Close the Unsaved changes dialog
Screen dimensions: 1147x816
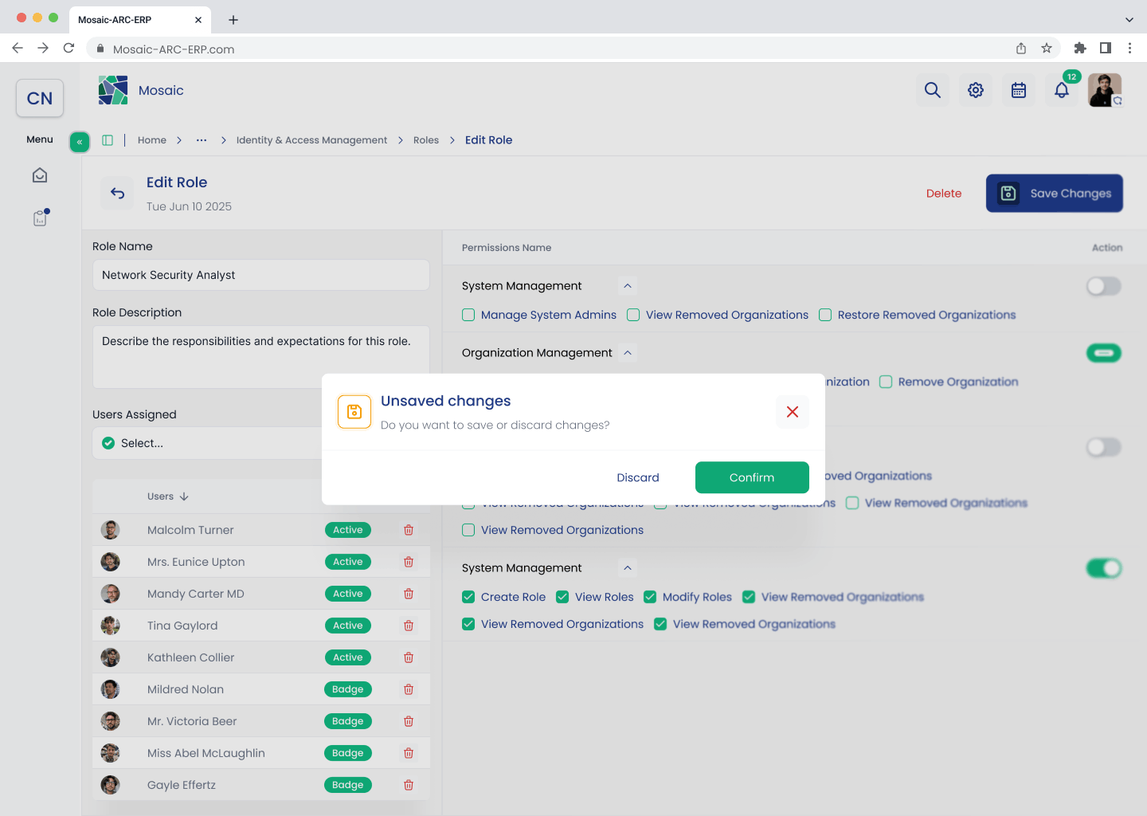(793, 412)
